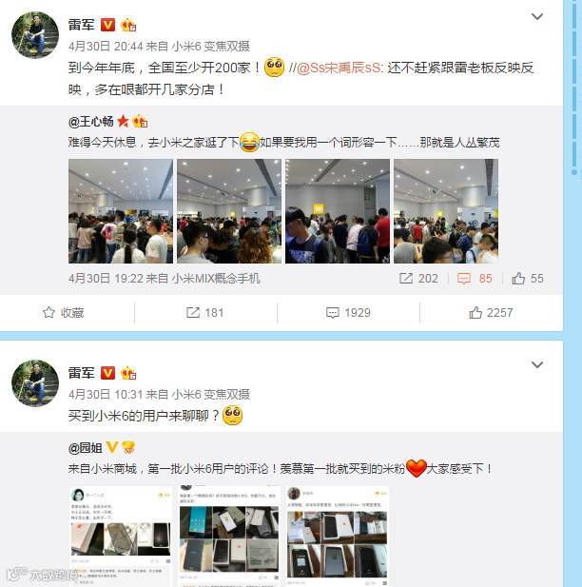The width and height of the screenshot is (582, 587).
Task: Click the 收藏 star icon
Action: [x=48, y=312]
